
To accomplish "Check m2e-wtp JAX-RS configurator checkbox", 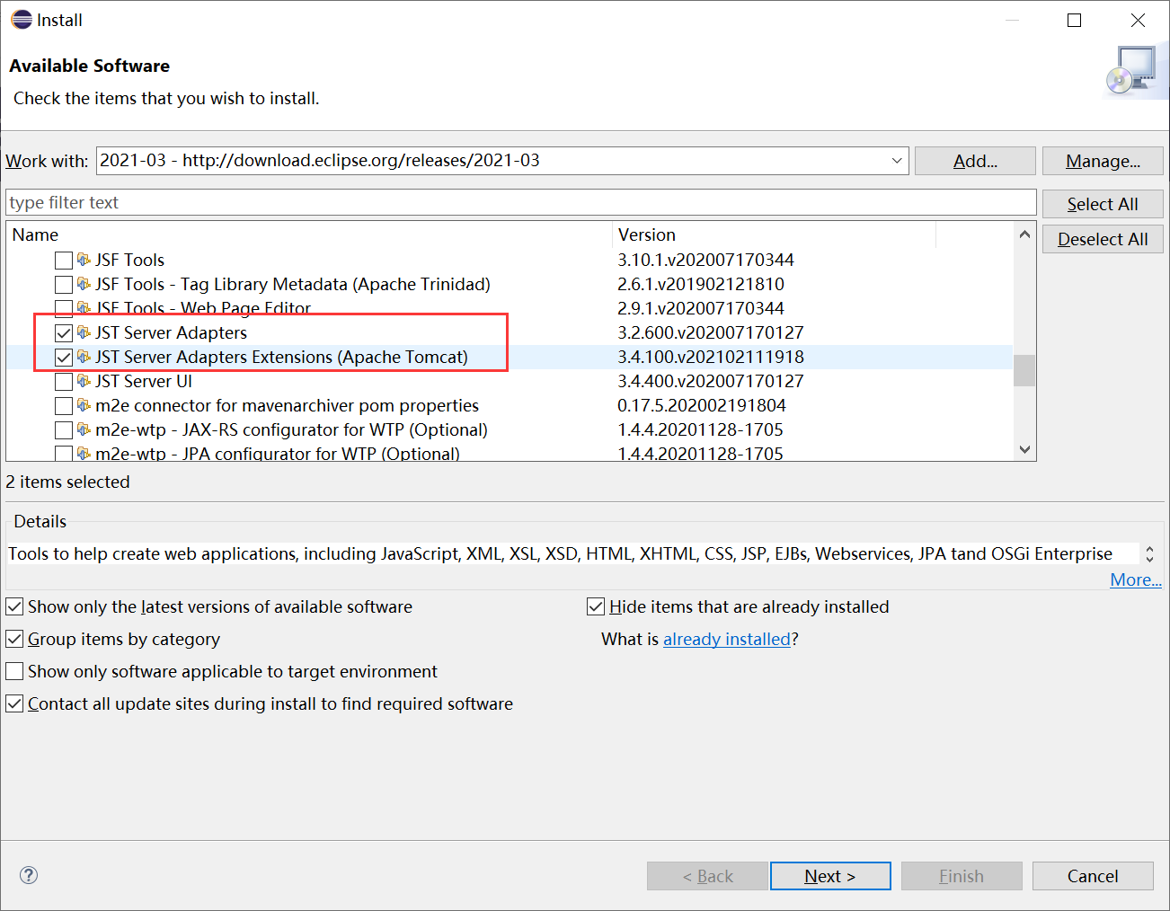I will [x=64, y=430].
